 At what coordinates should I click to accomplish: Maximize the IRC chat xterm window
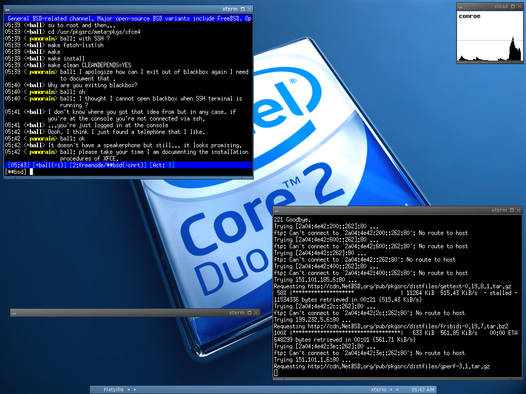pos(242,9)
